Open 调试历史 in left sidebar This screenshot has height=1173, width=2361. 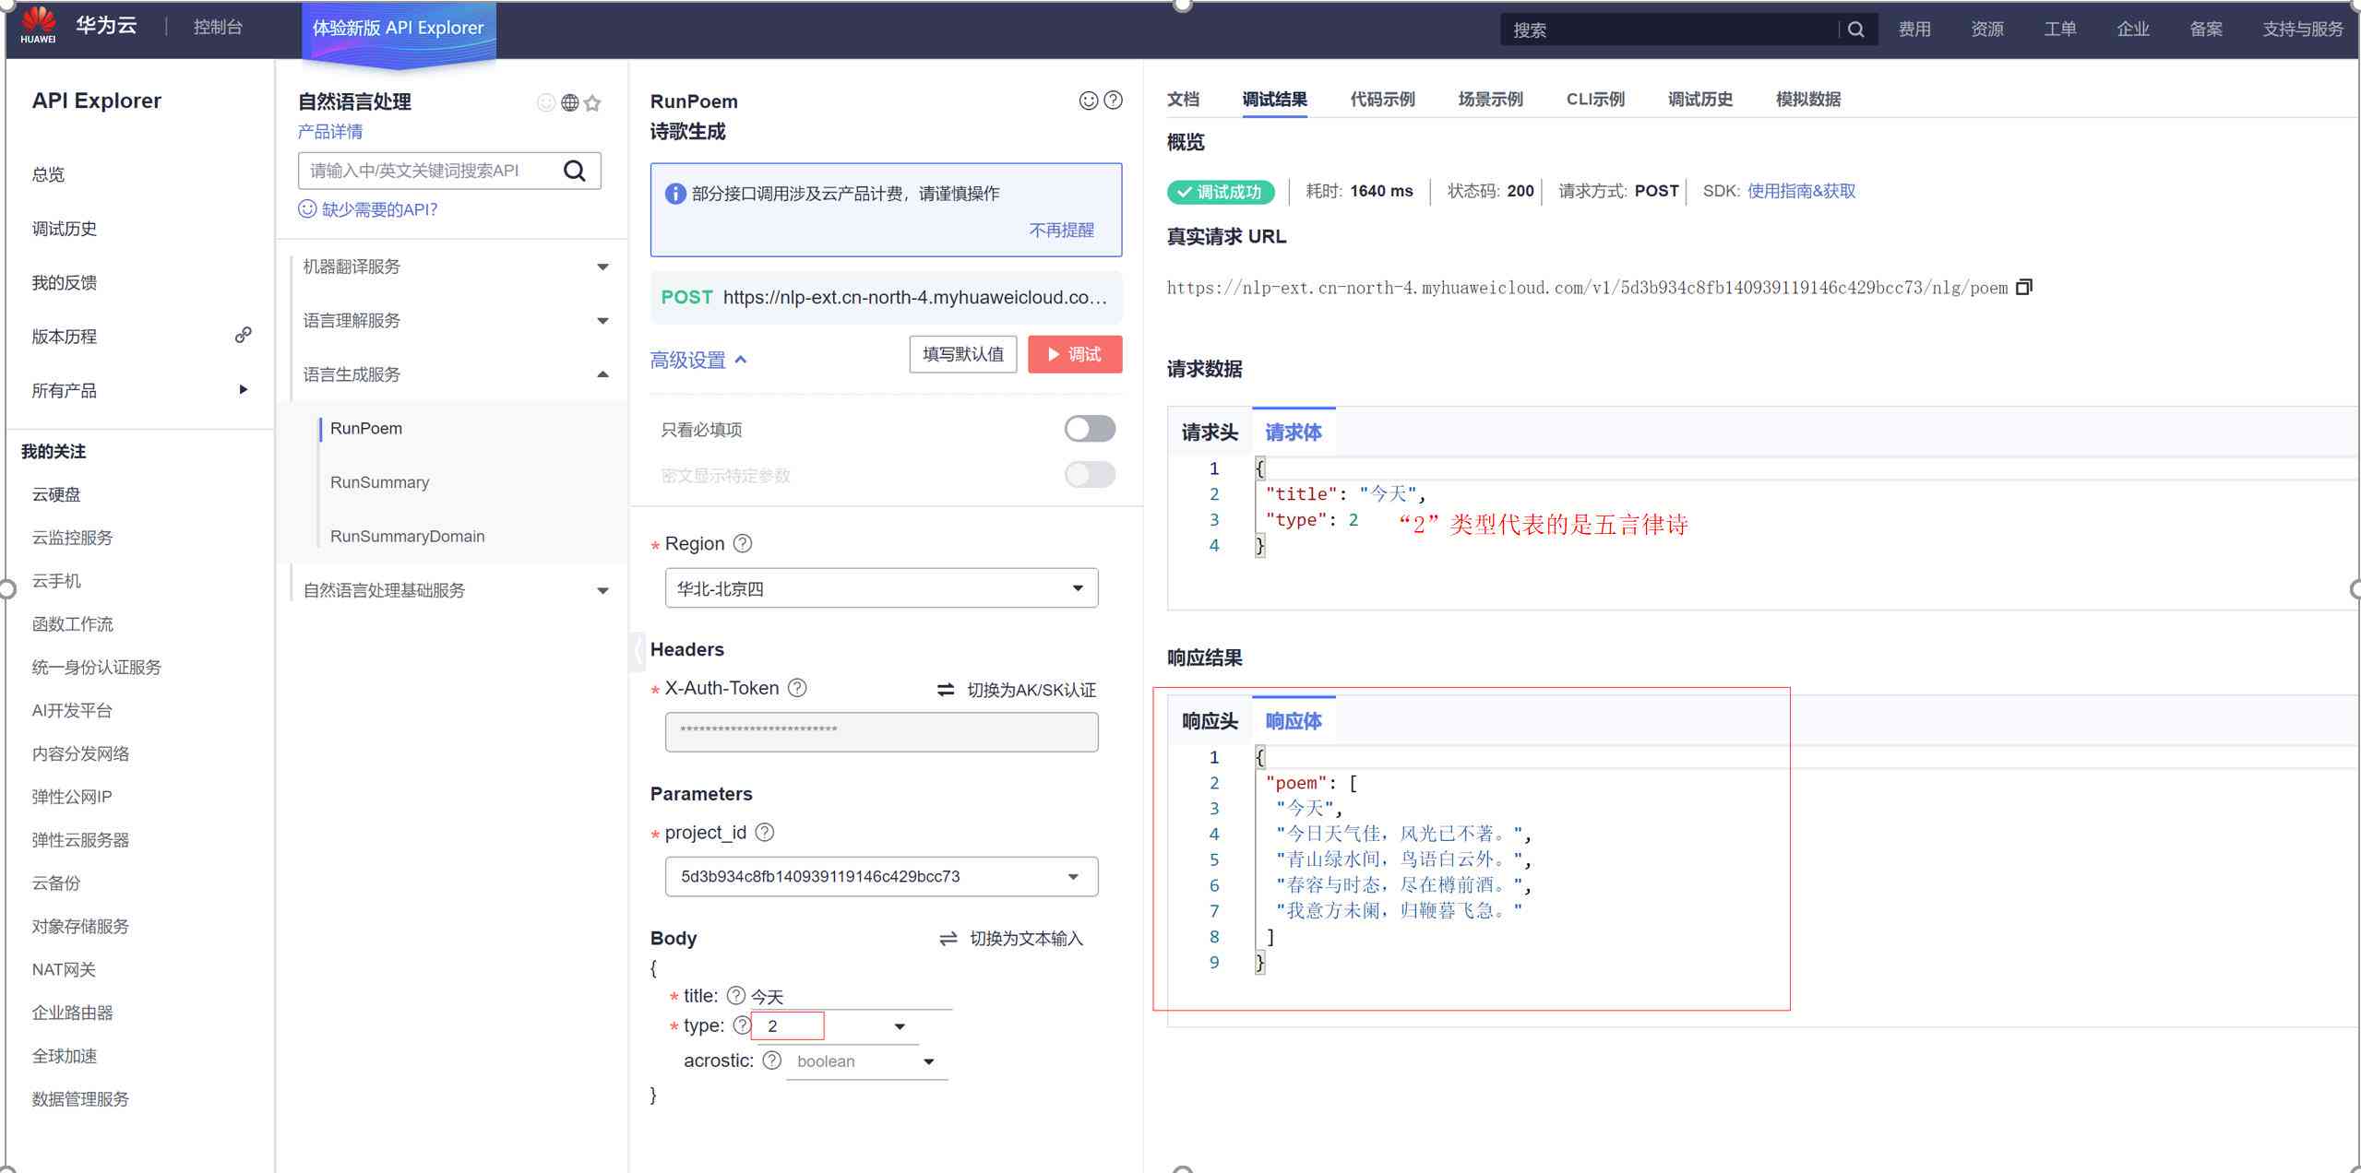[x=64, y=228]
